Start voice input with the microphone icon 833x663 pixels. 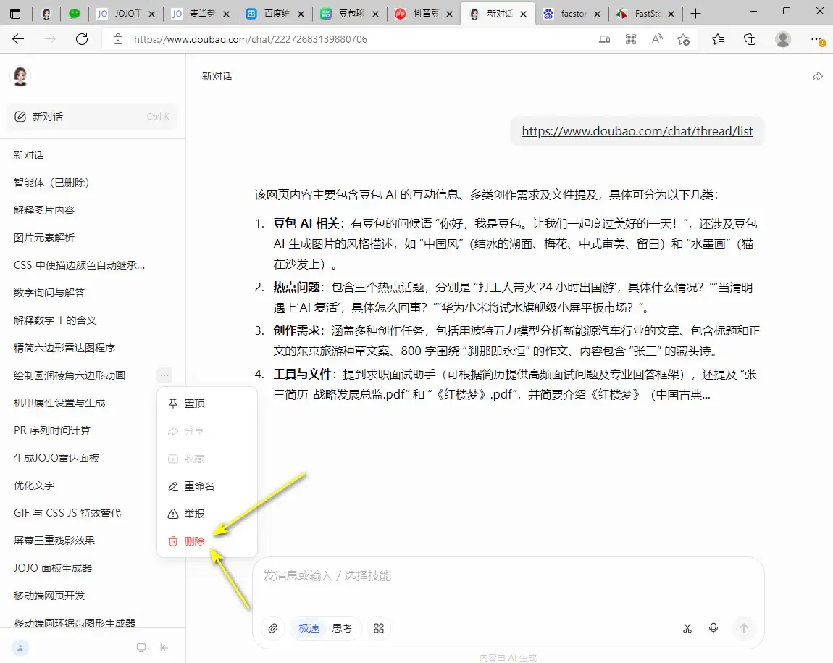(713, 628)
